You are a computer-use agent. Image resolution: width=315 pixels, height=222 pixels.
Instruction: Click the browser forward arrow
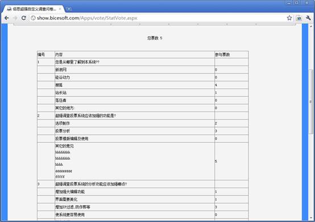(x=15, y=18)
